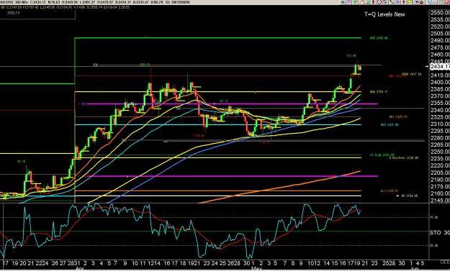This screenshot has height=271, width=450.
Task: Click the 2550.00 price axis label
Action: coord(440,13)
